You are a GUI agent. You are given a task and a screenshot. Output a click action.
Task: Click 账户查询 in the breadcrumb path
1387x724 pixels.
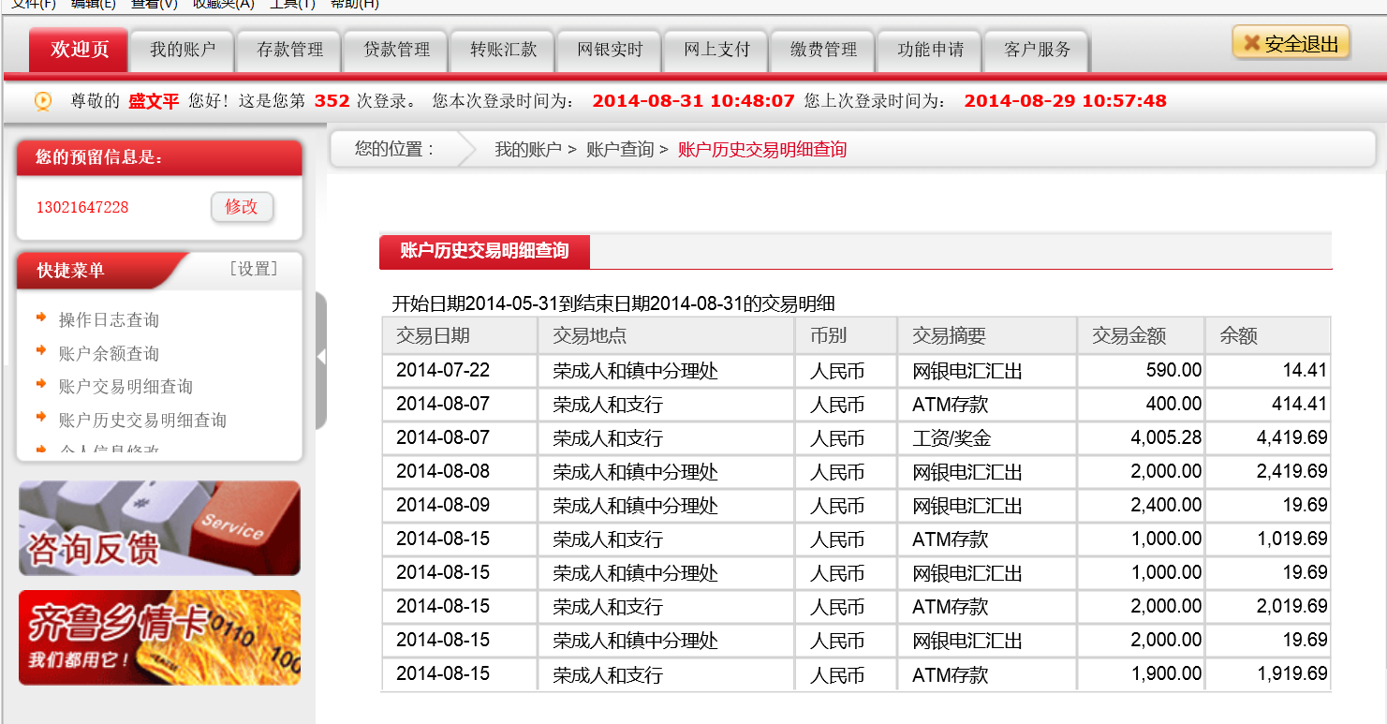[620, 149]
